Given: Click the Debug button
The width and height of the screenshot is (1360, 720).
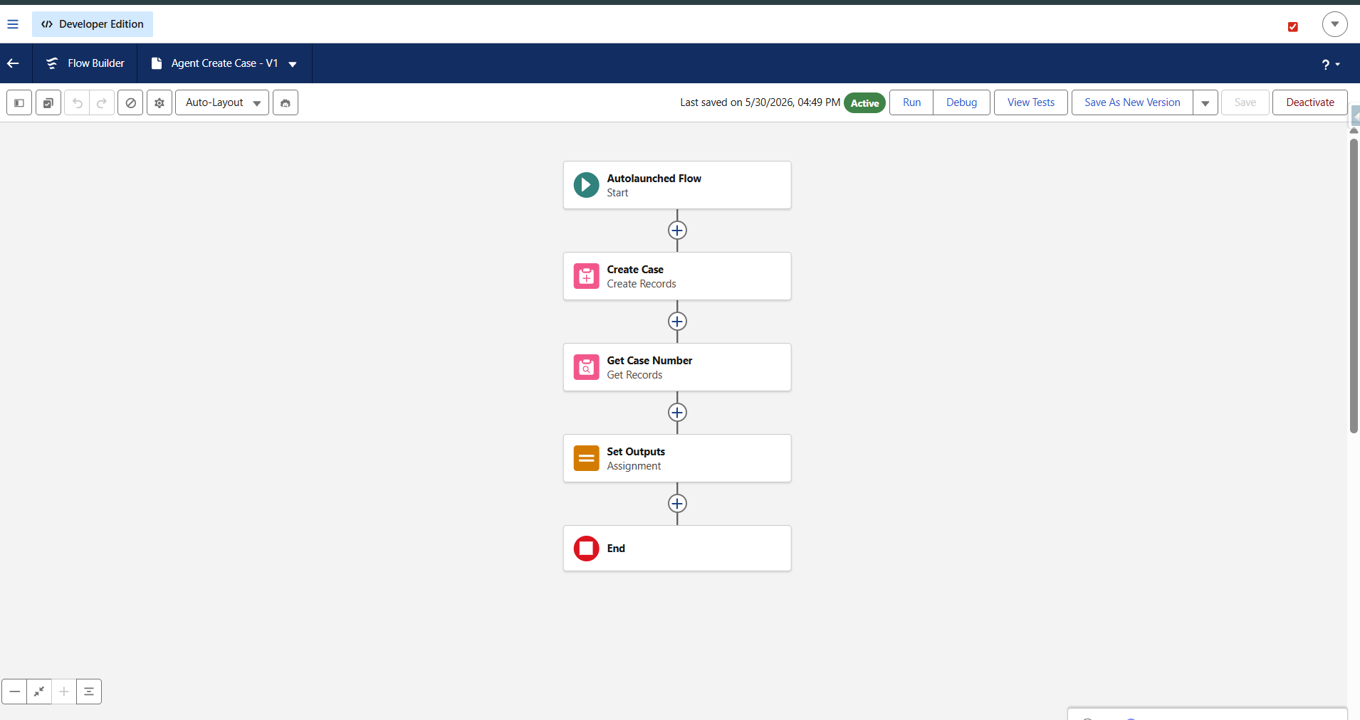Looking at the screenshot, I should [x=961, y=102].
